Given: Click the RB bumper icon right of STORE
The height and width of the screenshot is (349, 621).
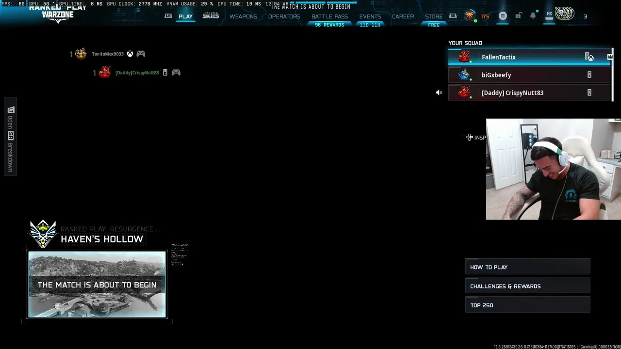Looking at the screenshot, I should (x=453, y=16).
